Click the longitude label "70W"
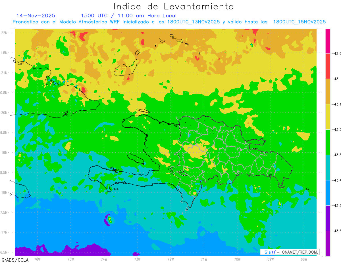 pyautogui.click(x=237, y=259)
